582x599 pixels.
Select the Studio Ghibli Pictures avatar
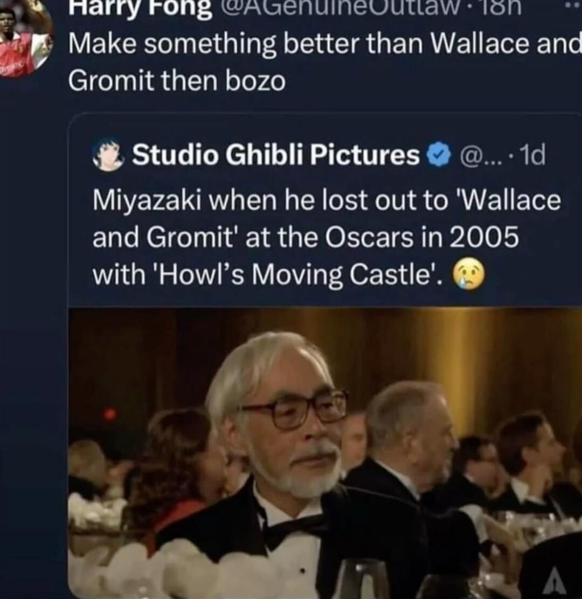coord(108,154)
